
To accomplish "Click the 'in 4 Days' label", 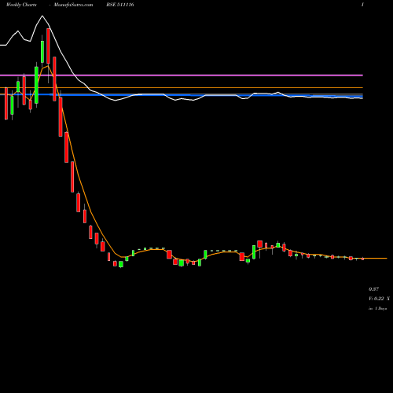I will 378,309.
